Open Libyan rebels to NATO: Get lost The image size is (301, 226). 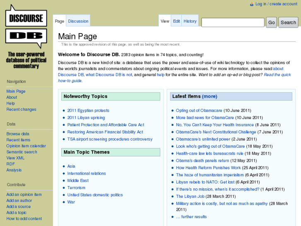click(205, 182)
